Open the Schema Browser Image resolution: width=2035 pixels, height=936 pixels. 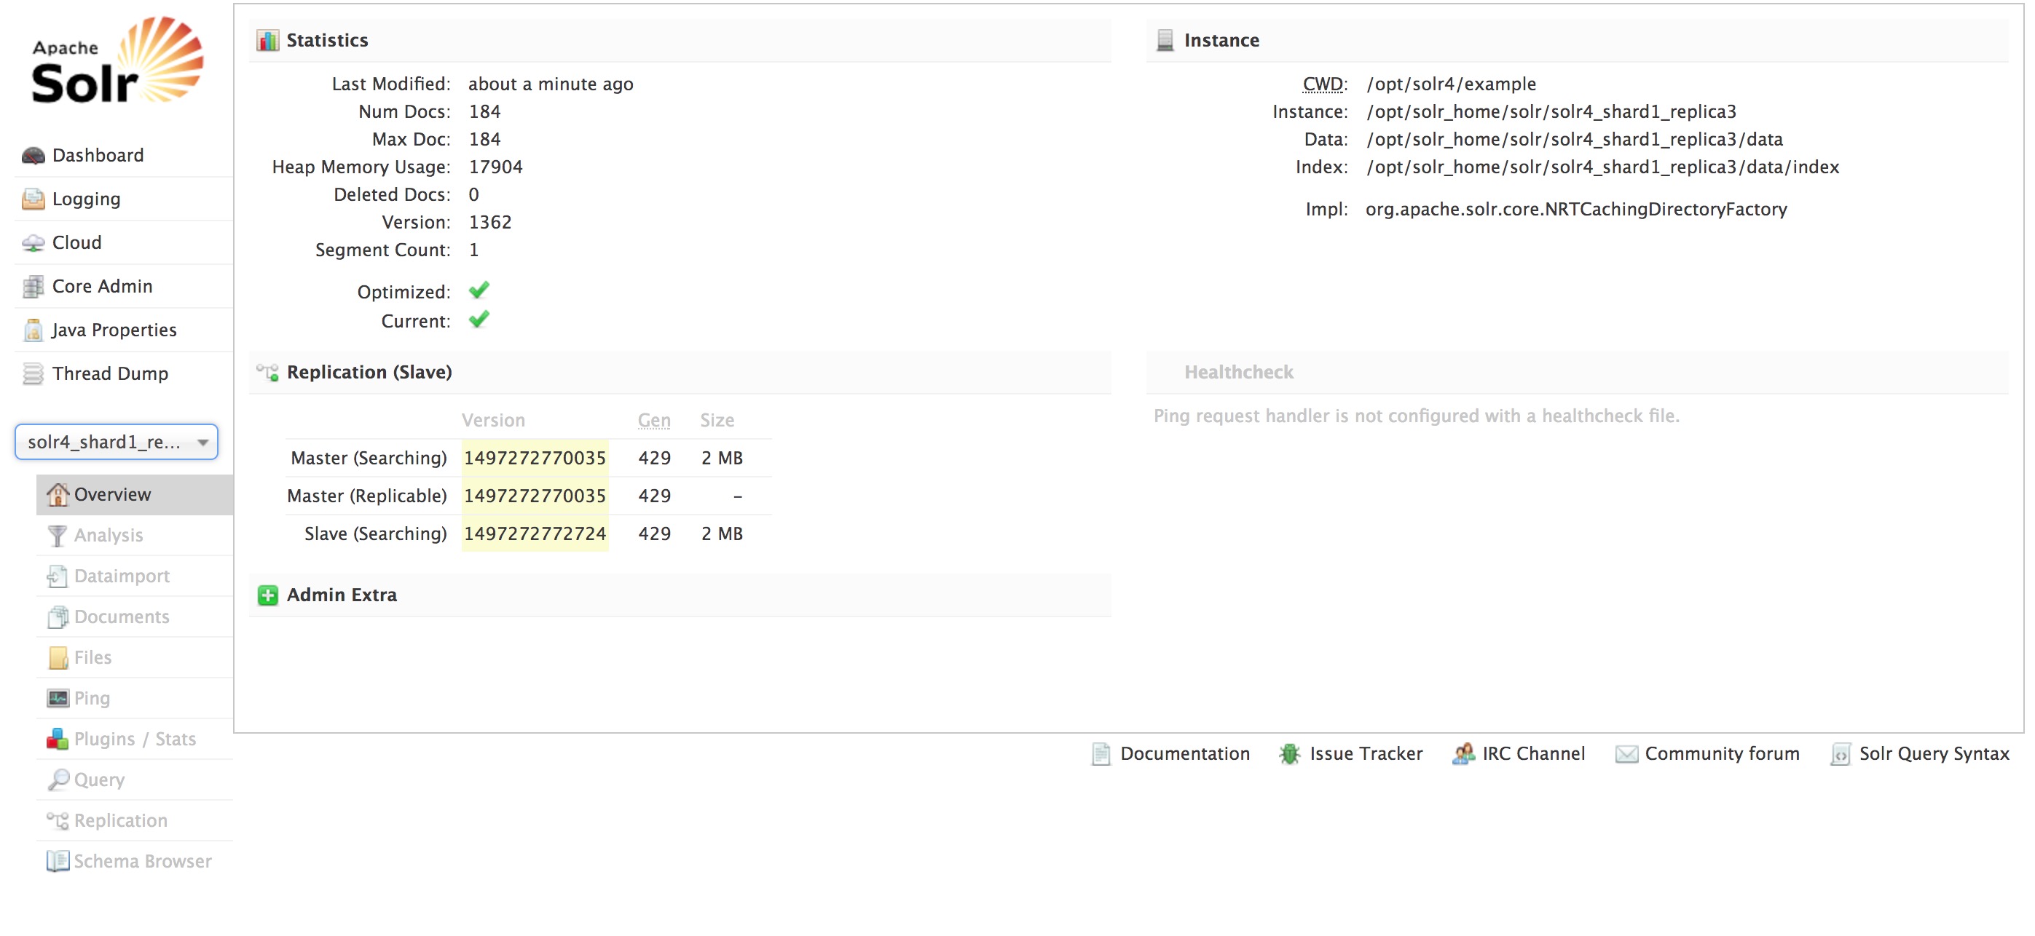(142, 861)
